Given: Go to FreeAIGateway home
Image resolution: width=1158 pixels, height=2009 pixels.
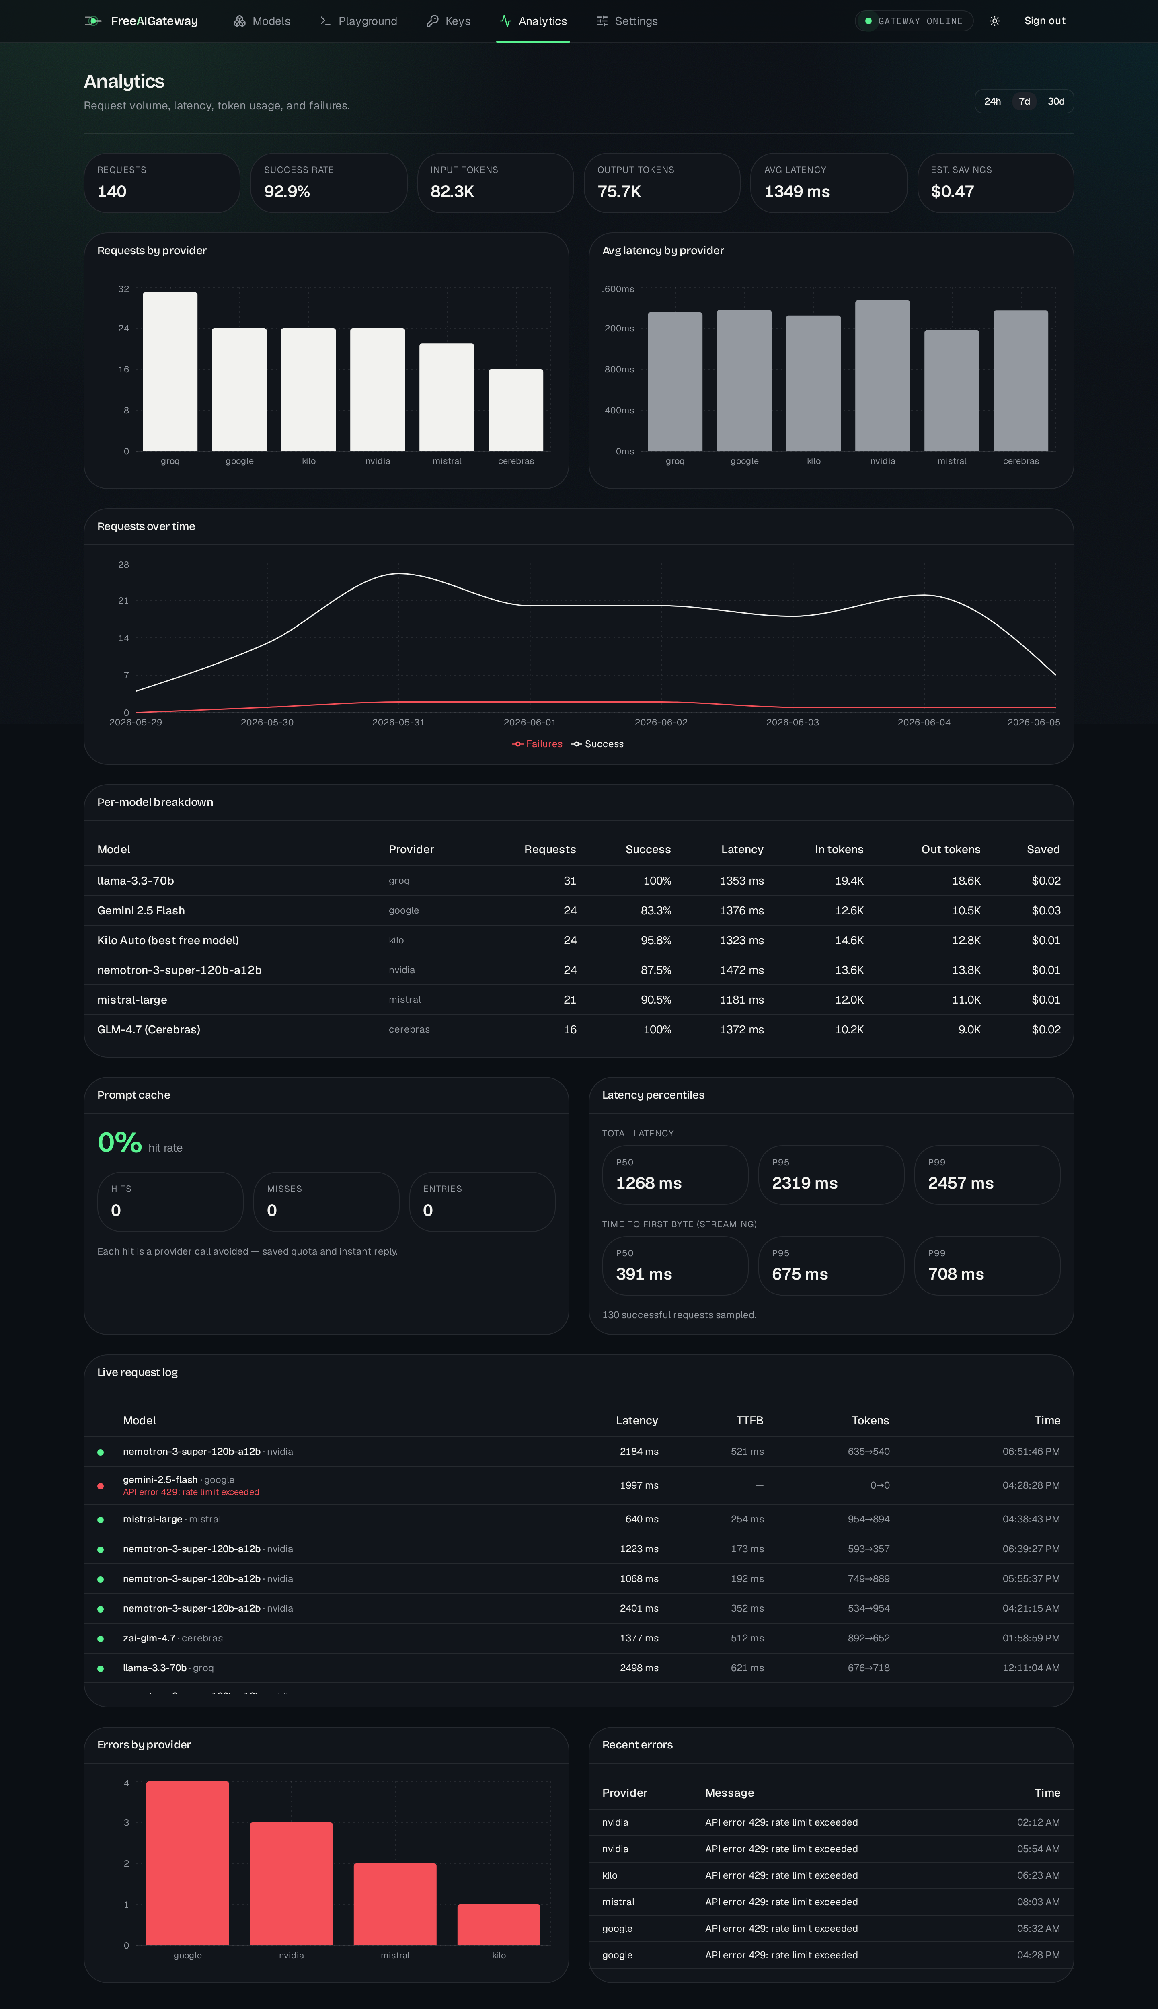Looking at the screenshot, I should point(142,21).
